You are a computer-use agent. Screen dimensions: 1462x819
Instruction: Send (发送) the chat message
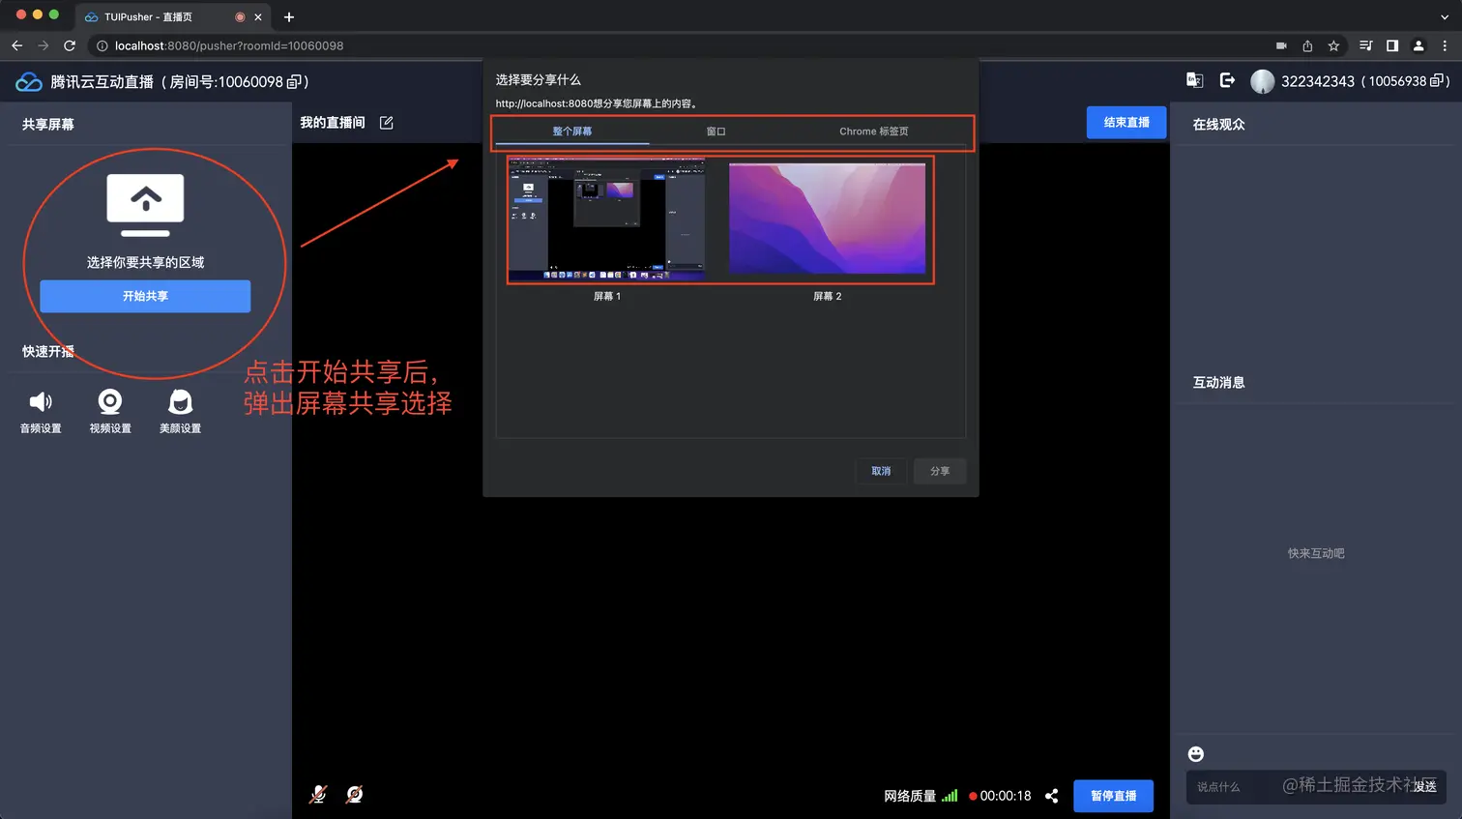point(1425,787)
